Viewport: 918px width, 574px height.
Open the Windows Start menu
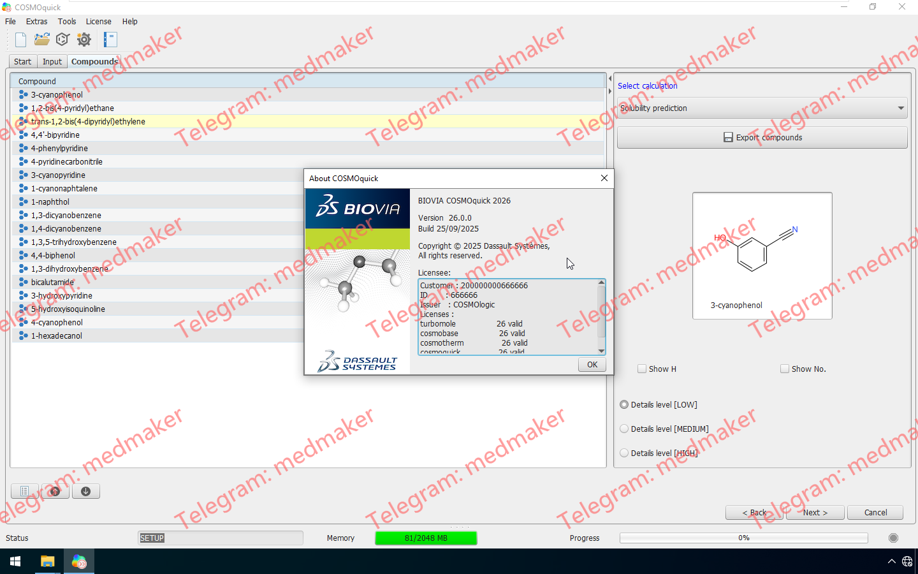[15, 561]
